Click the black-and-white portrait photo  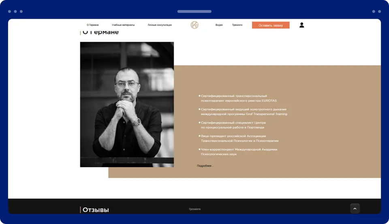click(x=127, y=105)
